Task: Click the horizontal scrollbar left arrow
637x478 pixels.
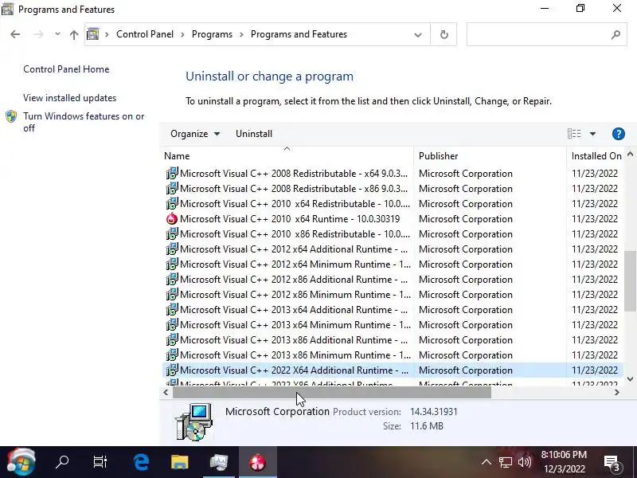Action: 166,392
